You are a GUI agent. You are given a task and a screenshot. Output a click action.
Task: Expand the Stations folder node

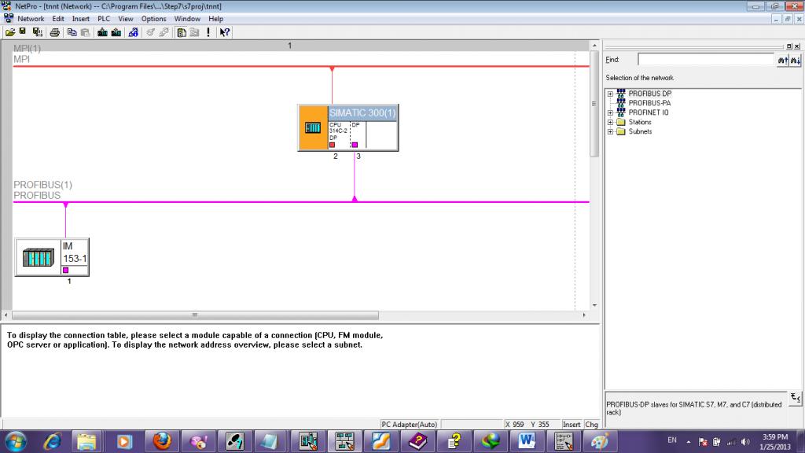(610, 122)
